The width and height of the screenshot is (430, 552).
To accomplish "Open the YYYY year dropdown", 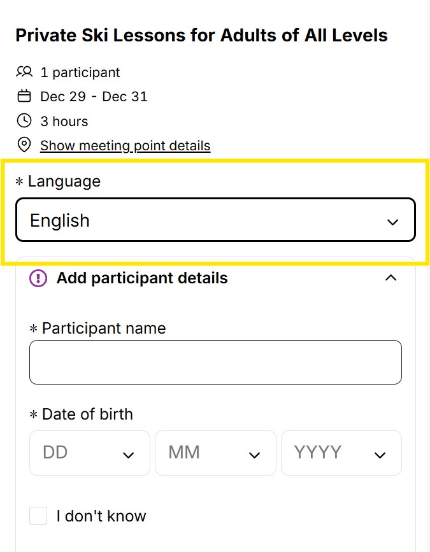I will click(x=341, y=453).
